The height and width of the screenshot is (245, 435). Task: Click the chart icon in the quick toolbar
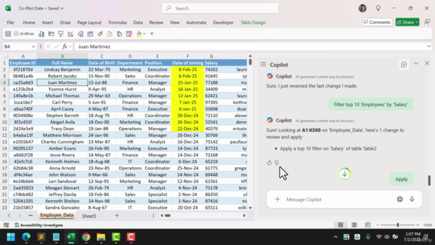click(x=41, y=34)
